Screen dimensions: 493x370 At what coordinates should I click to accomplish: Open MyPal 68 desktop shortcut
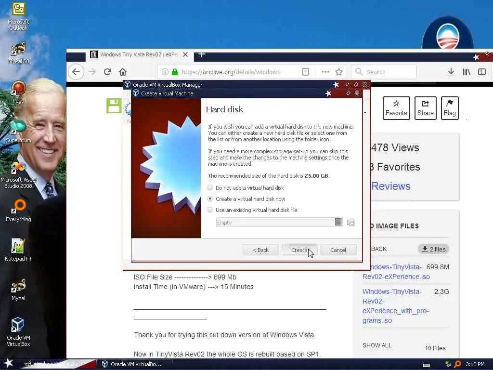pos(18,53)
